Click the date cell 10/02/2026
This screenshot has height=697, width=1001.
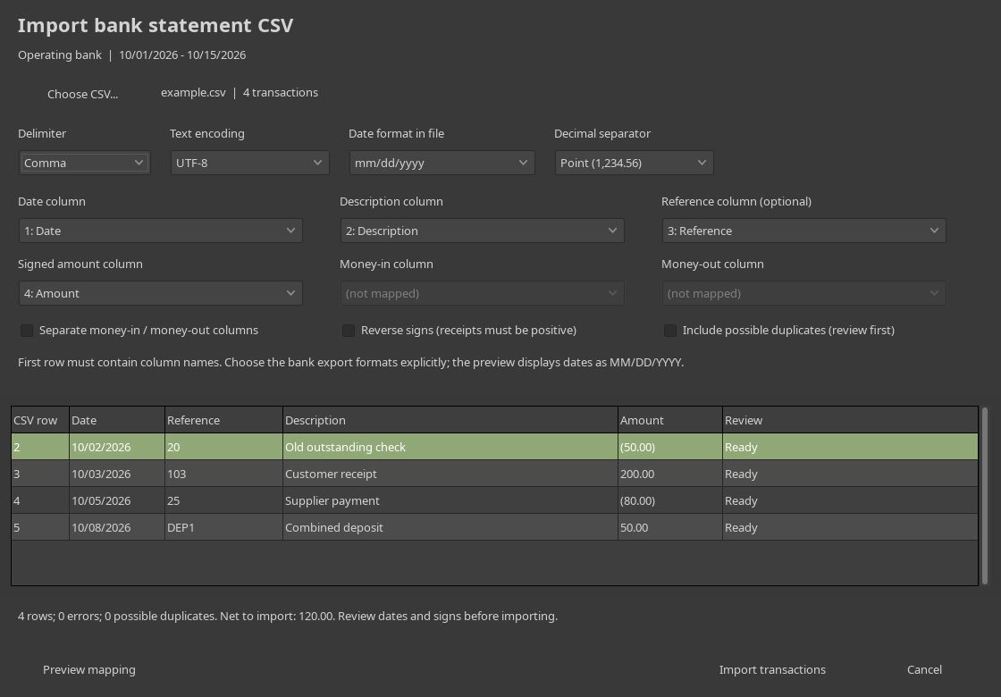tap(117, 447)
